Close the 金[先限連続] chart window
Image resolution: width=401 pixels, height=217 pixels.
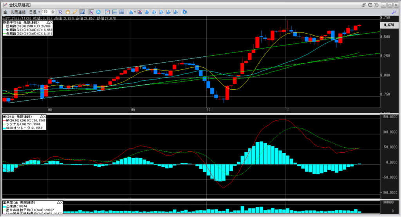(x=396, y=5)
